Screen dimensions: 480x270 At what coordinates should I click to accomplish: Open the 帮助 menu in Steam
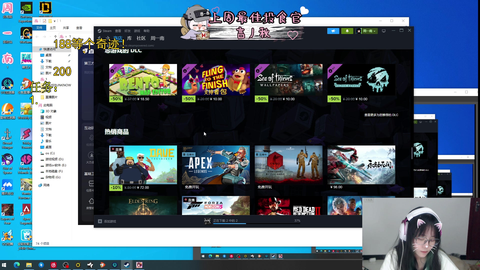pos(146,31)
